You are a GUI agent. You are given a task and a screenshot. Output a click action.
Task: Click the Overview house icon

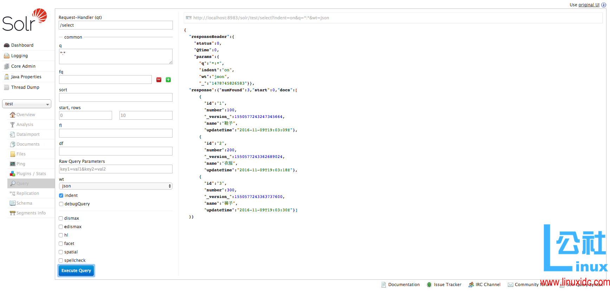click(x=13, y=115)
